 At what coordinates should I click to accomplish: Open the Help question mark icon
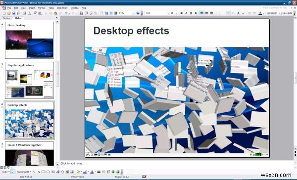coord(138,13)
